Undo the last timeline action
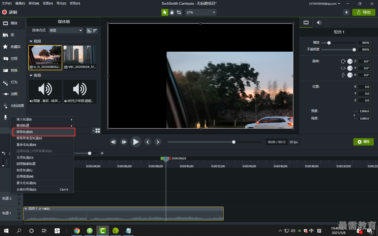 click(3, 153)
